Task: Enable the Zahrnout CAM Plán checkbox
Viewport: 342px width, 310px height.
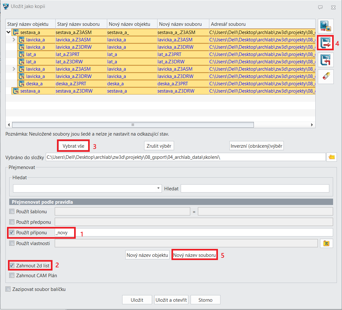Action: tap(12, 275)
